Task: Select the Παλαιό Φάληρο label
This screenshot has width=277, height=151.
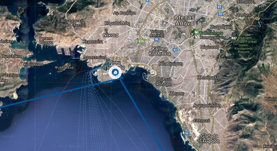Action: point(164,81)
